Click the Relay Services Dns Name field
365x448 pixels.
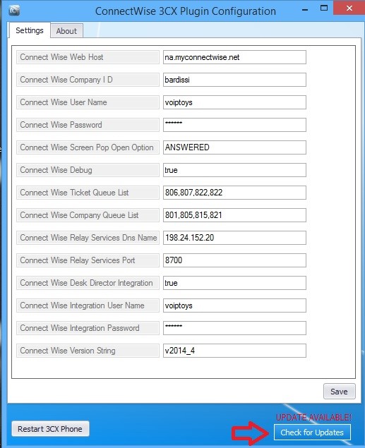(x=234, y=238)
